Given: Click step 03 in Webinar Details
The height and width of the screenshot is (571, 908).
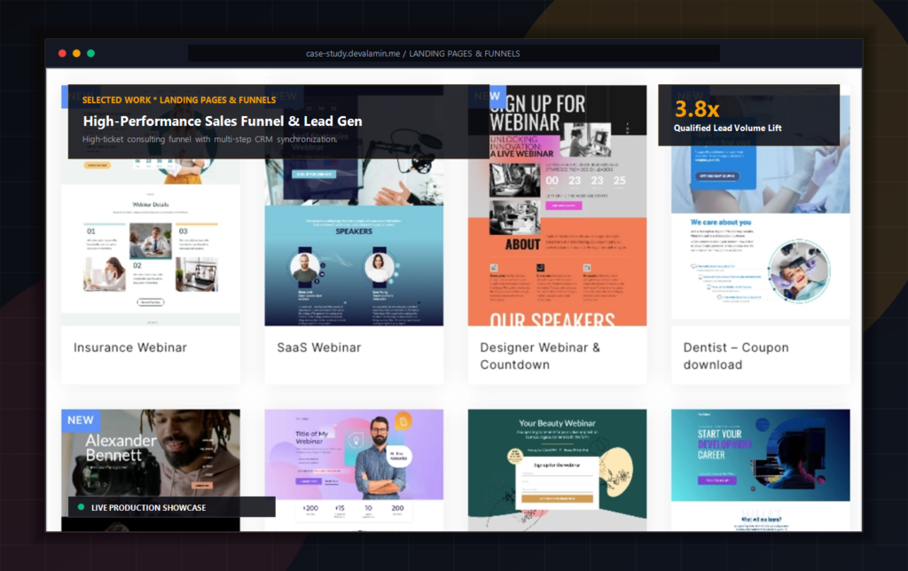Looking at the screenshot, I should click(x=183, y=231).
